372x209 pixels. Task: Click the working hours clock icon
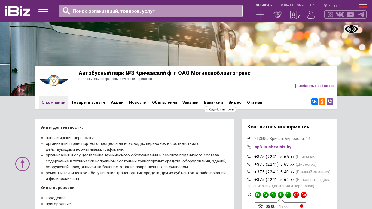coord(249,195)
